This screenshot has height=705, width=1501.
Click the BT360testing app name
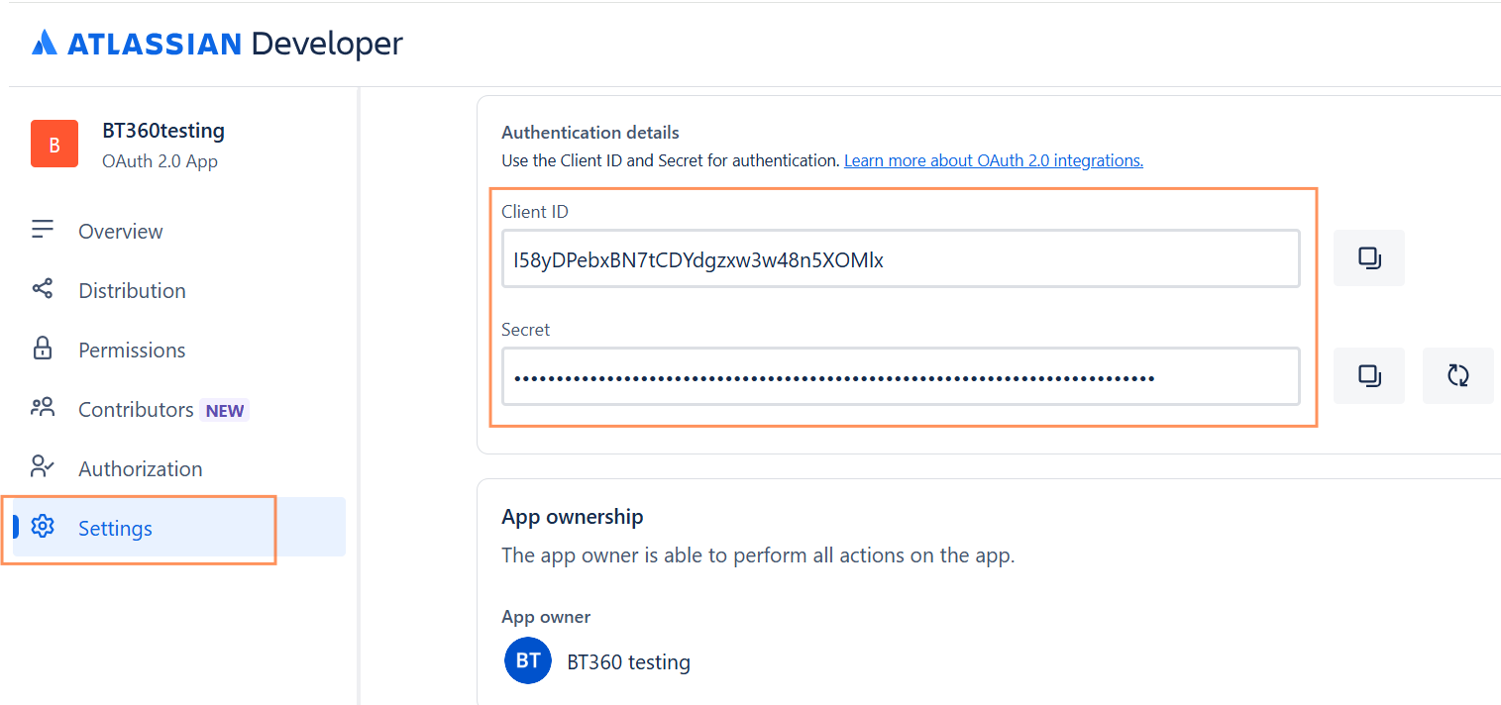point(163,131)
